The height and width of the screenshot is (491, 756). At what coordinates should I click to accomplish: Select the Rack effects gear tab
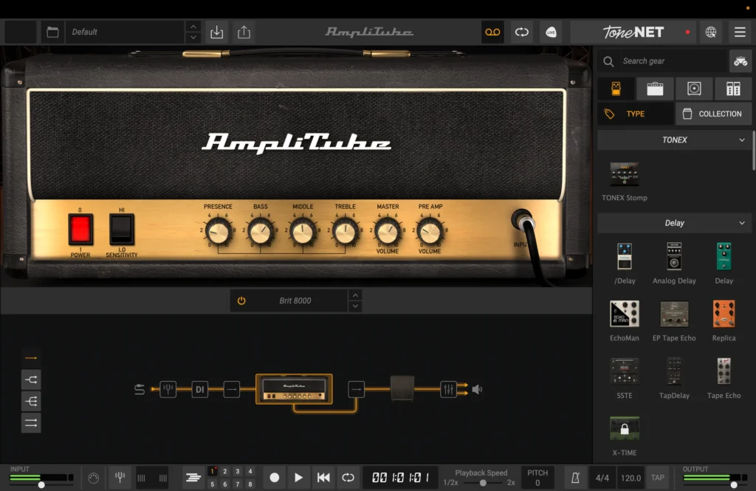click(733, 89)
